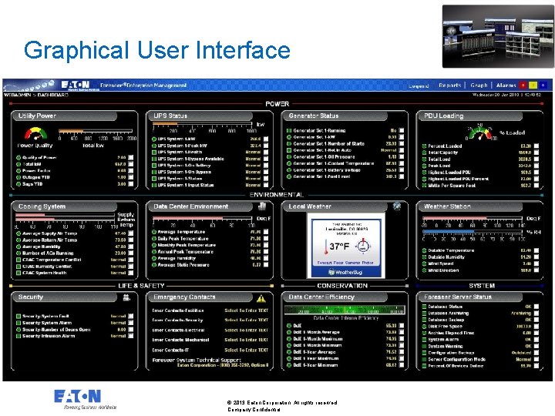Viewport: 555px width, 416px height.
Task: Click the Foreseer Server Status panel header
Action: (x=470, y=297)
